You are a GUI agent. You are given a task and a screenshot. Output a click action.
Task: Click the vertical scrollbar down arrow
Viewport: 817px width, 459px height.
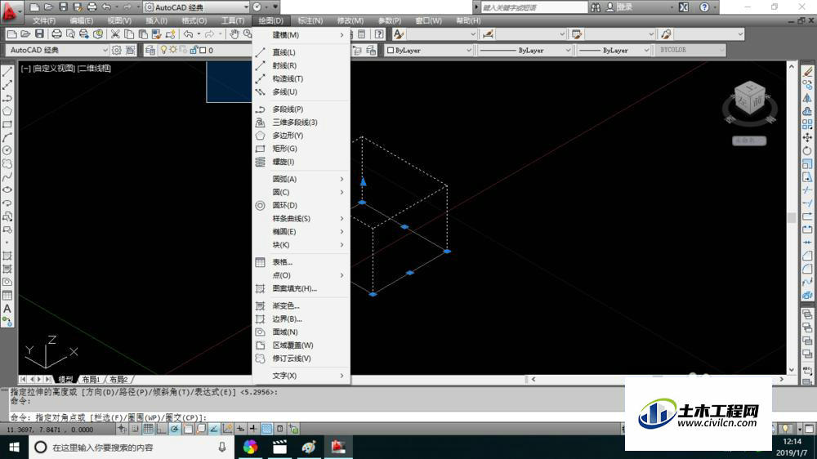point(792,369)
